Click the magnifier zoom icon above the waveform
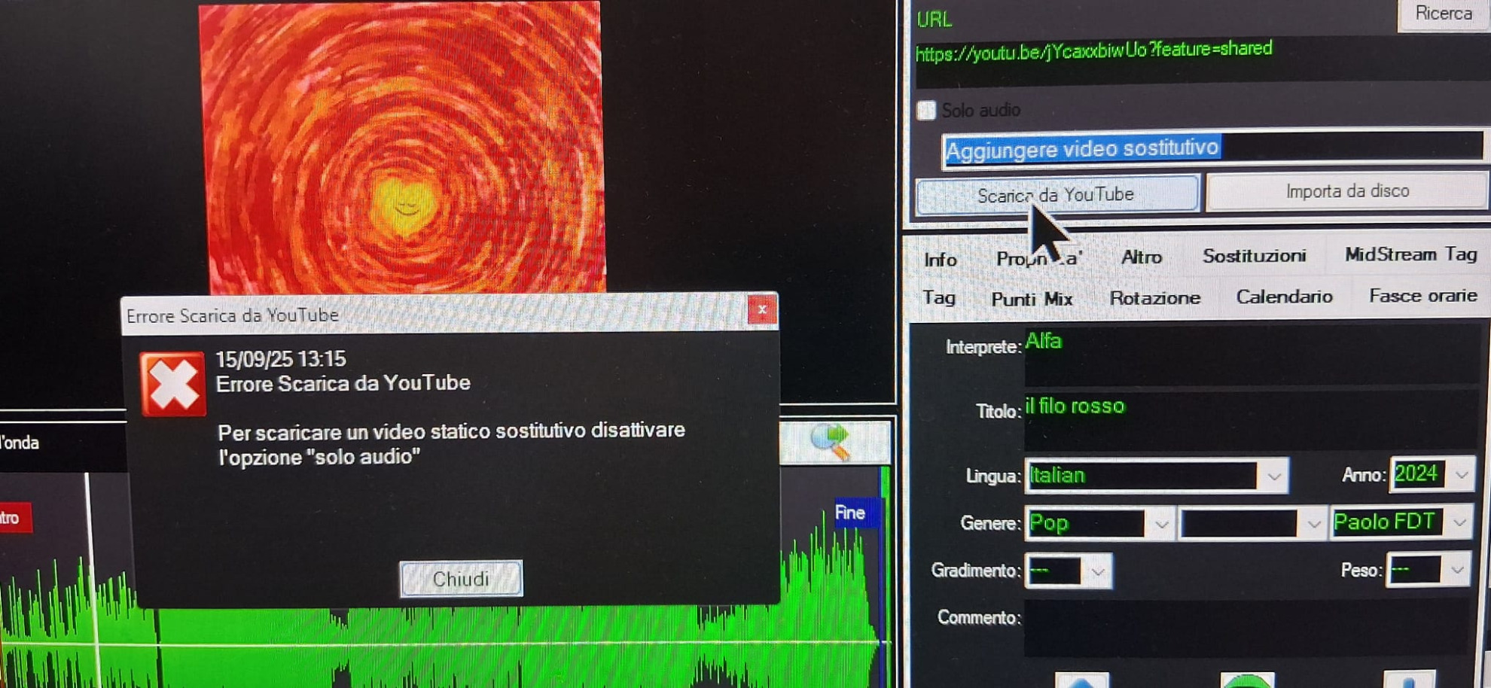This screenshot has height=688, width=1491. tap(831, 441)
